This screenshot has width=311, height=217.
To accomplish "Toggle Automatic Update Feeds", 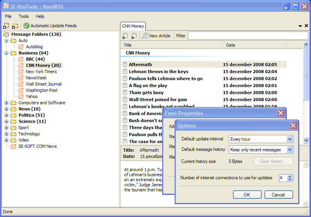I will click(50, 26).
